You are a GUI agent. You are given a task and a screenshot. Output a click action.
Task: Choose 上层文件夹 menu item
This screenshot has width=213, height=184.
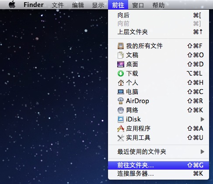tap(158, 32)
